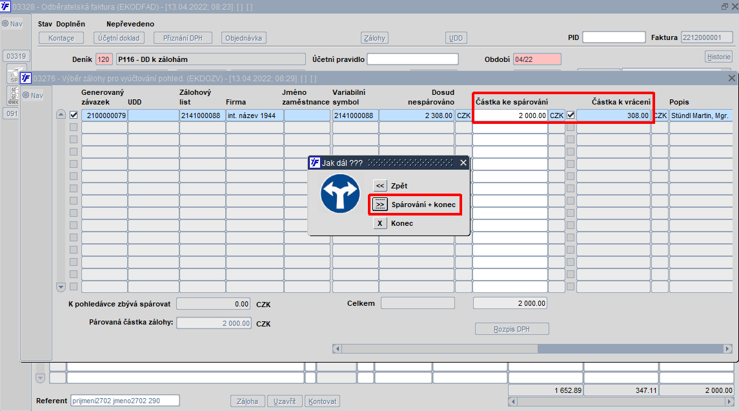Image resolution: width=739 pixels, height=411 pixels.
Task: Click the Jak dál dialog title icon
Action: click(315, 163)
